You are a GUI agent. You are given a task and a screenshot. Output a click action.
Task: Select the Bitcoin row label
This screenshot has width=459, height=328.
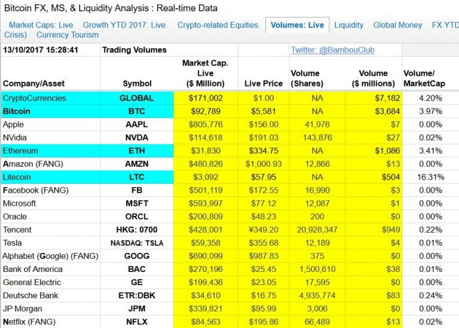(x=17, y=112)
